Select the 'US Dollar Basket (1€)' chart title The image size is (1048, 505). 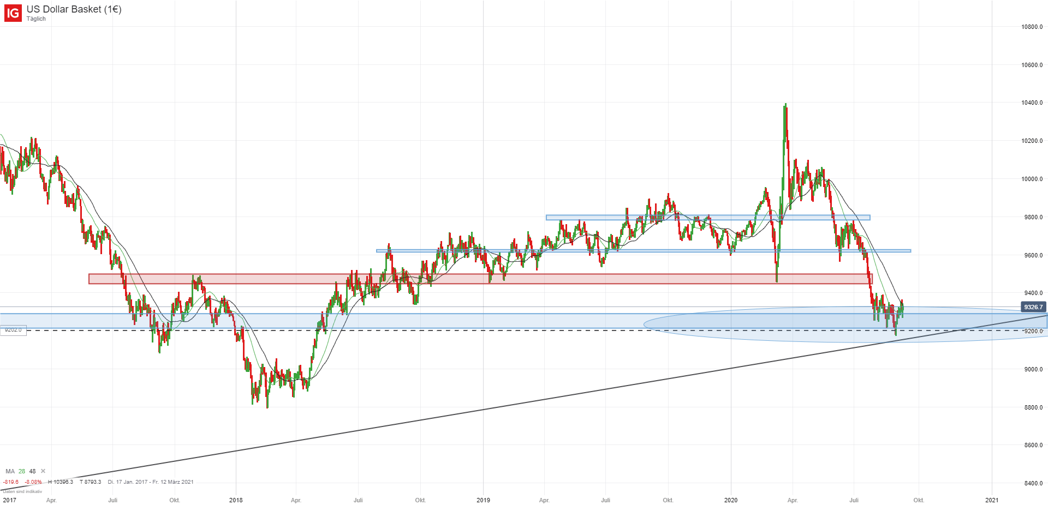(x=74, y=9)
